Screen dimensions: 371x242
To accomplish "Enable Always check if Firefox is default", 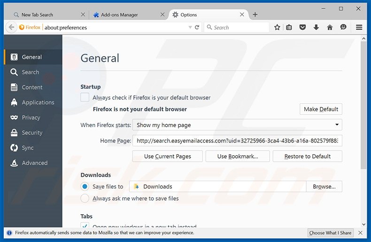I will coord(85,98).
